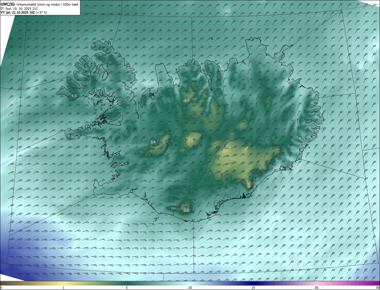Click the faint '10.5' value label over the sea
The image size is (380, 290).
(x=292, y=258)
